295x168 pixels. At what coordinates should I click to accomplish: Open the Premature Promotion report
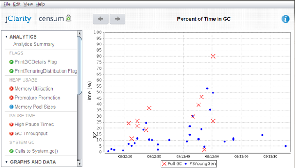pos(37,98)
